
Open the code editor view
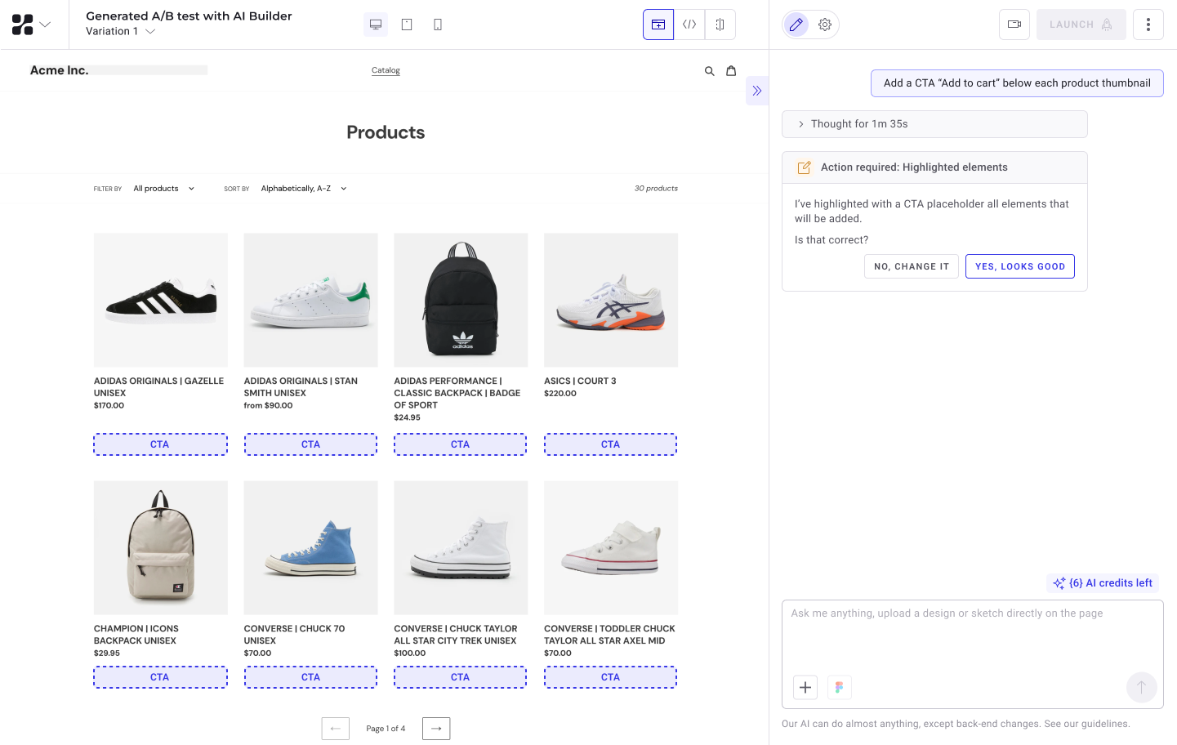689,25
